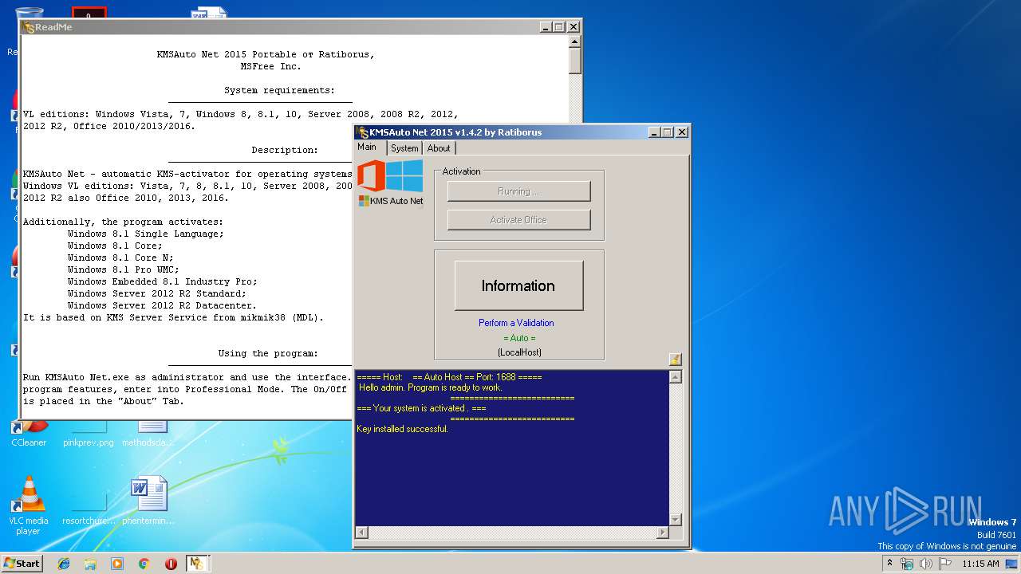This screenshot has width=1021, height=574.
Task: Click the large Information button
Action: [518, 285]
